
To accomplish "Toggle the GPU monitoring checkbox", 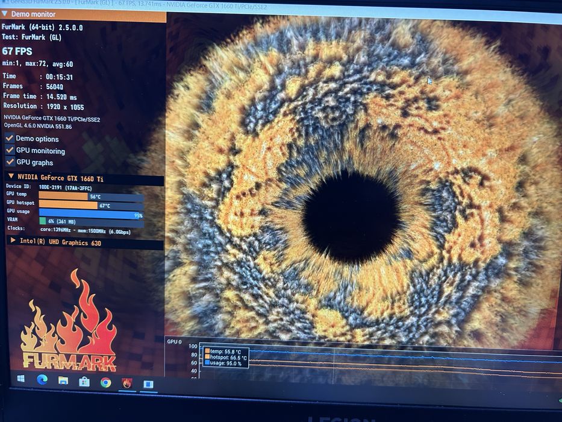I will (10, 150).
